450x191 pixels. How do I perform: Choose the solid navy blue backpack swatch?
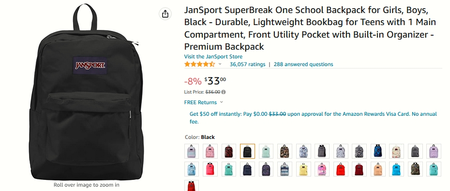pyautogui.click(x=247, y=169)
